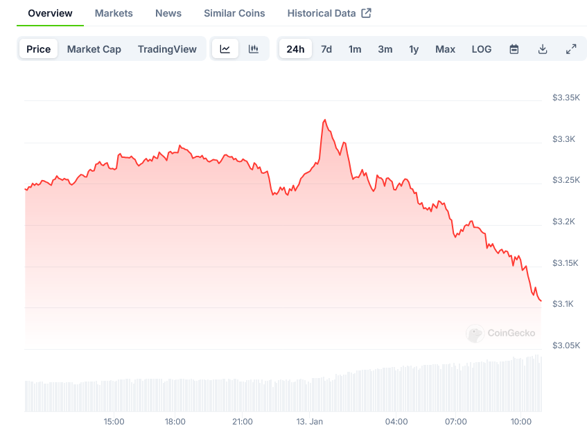
Task: Click the CoinGecko watermark logo
Action: [x=501, y=333]
